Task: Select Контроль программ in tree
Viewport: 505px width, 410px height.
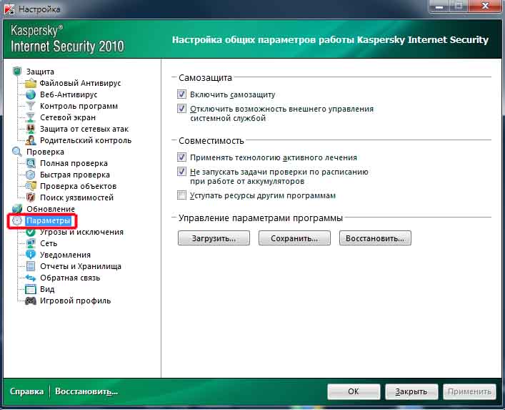Action: (79, 106)
